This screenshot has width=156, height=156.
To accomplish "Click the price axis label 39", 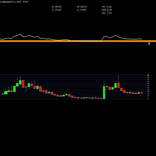I will 148,85.
